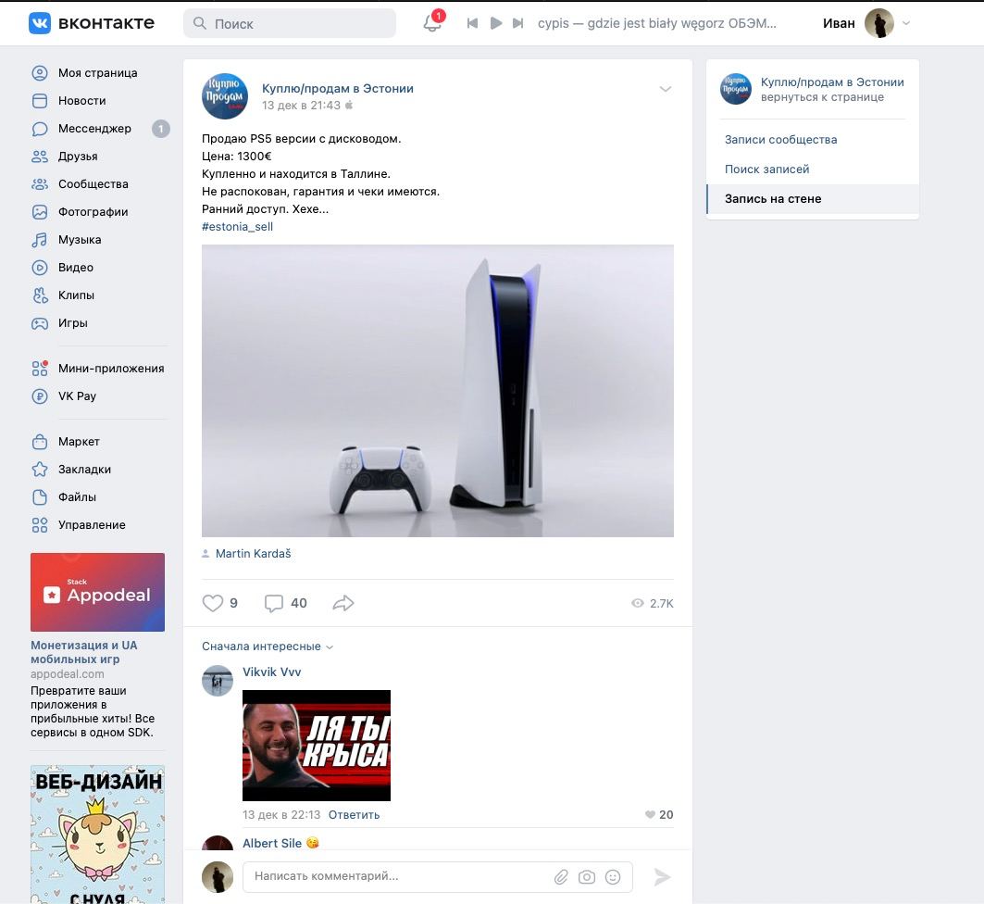
Task: Click the Клипы hand icon
Action: (40, 295)
